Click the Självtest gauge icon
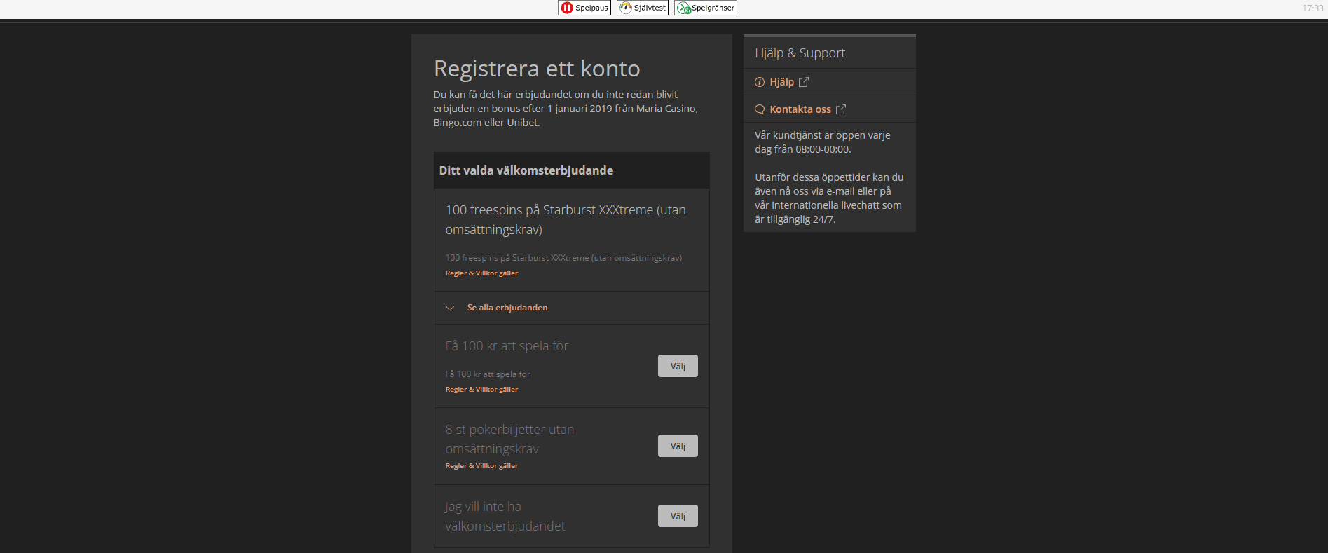 626,8
